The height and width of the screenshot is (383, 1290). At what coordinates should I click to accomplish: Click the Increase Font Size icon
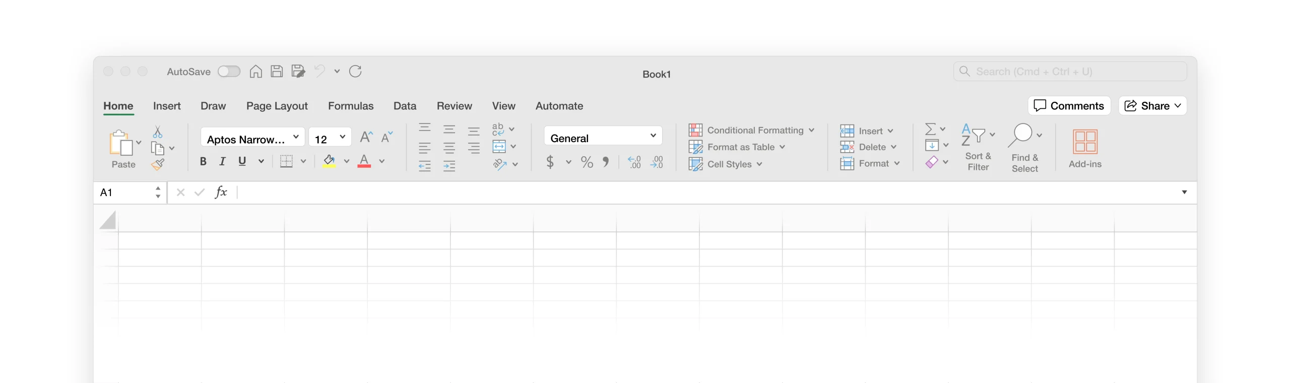click(x=366, y=137)
